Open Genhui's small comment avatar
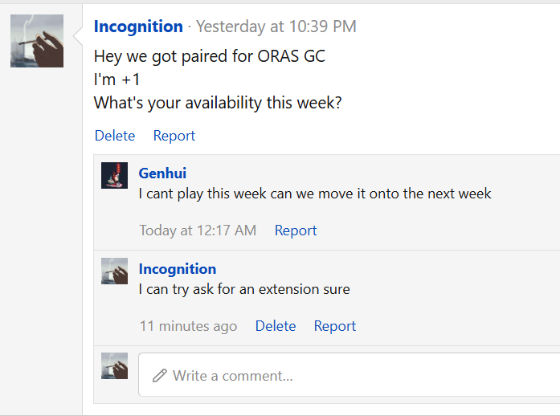 coord(114,175)
